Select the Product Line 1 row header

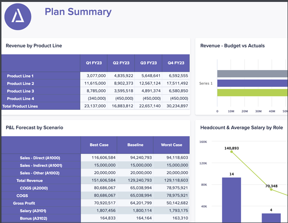pos(41,76)
